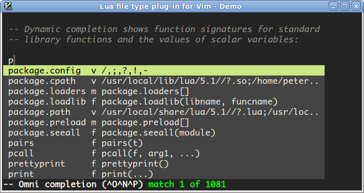
Task: Click the green match 1 of 1081 indicator
Action: (187, 184)
